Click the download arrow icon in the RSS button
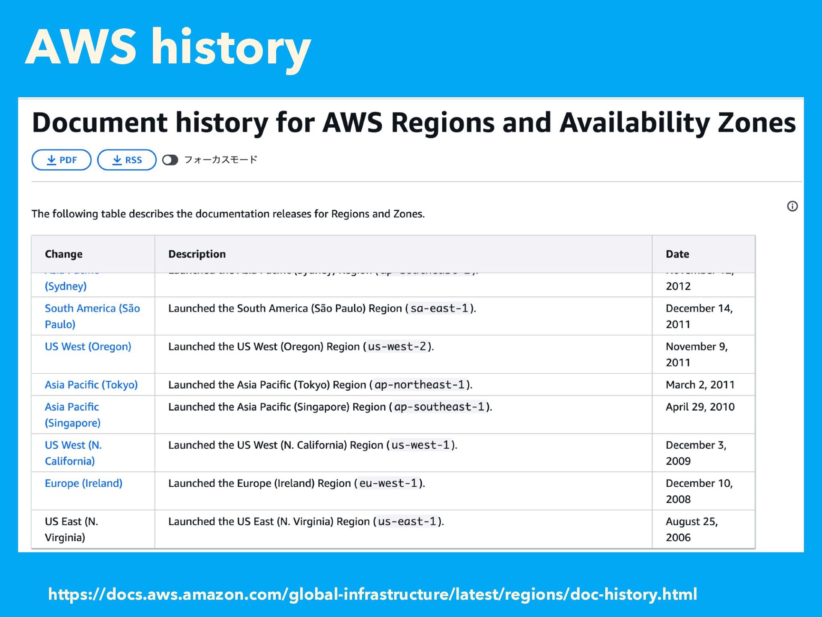822x617 pixels. [x=117, y=160]
